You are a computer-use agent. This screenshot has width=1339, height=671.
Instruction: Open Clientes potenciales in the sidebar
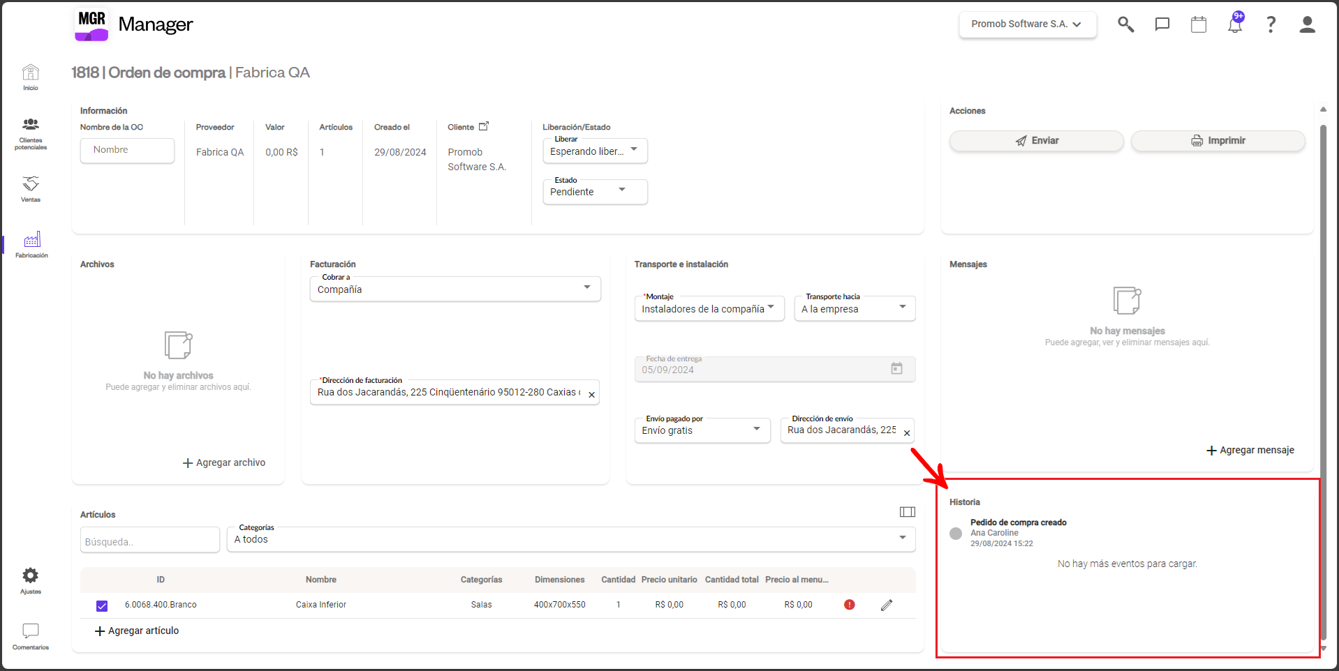tap(31, 134)
